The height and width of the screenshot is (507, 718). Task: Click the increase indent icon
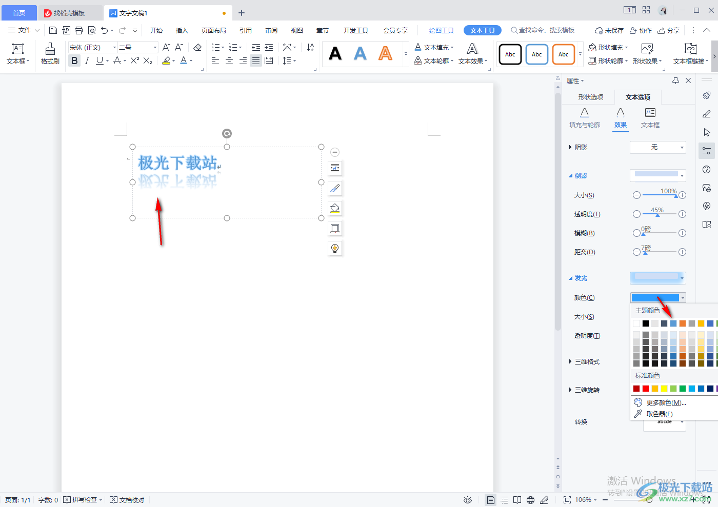[269, 47]
